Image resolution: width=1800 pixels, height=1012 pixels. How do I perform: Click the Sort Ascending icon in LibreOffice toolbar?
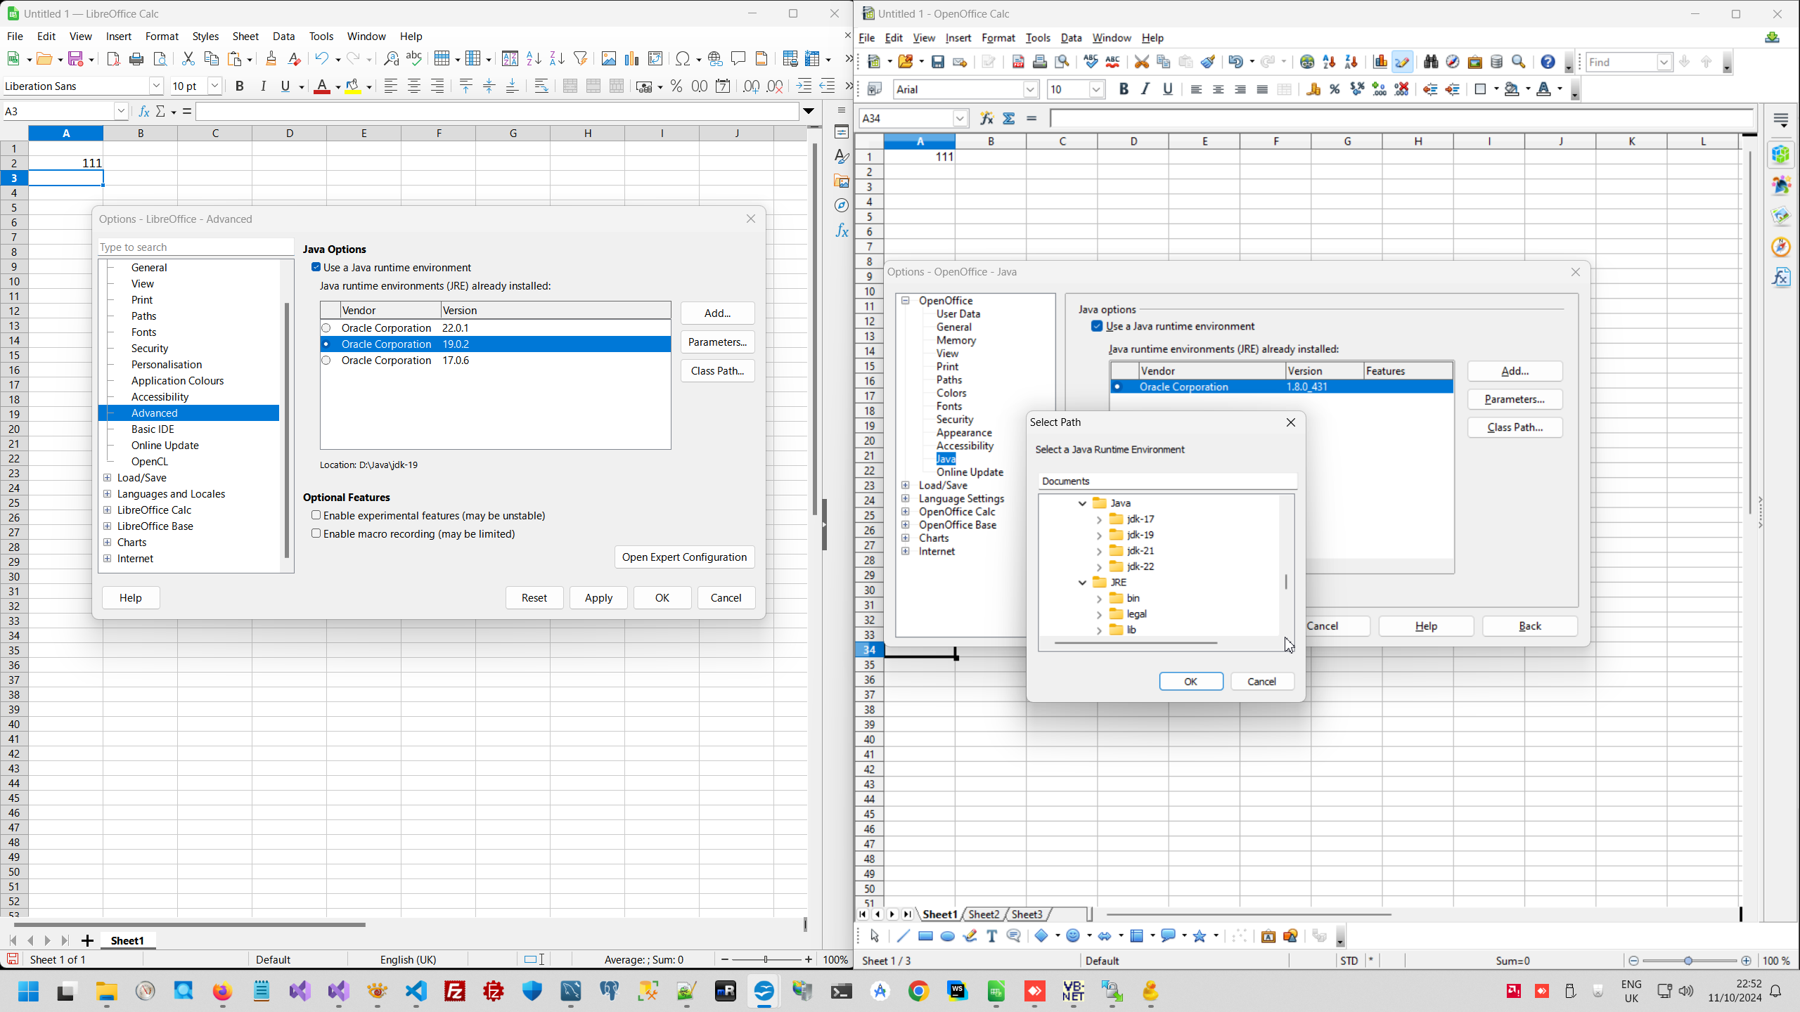click(534, 59)
